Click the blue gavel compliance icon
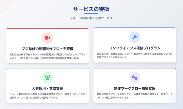Screen dimensions: 183x109 click(135, 37)
